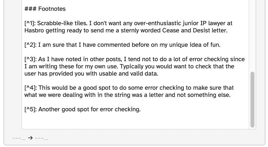Click the dashed placeholder right of the arrow
Image resolution: width=268 pixels, height=147 pixels.
tap(42, 138)
